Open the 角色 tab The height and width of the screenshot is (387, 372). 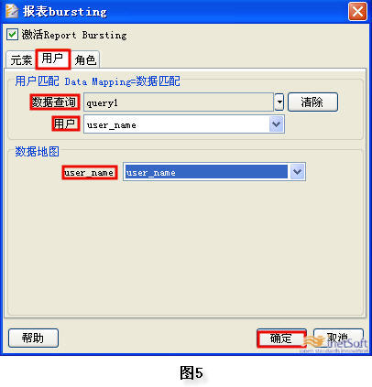(x=85, y=59)
